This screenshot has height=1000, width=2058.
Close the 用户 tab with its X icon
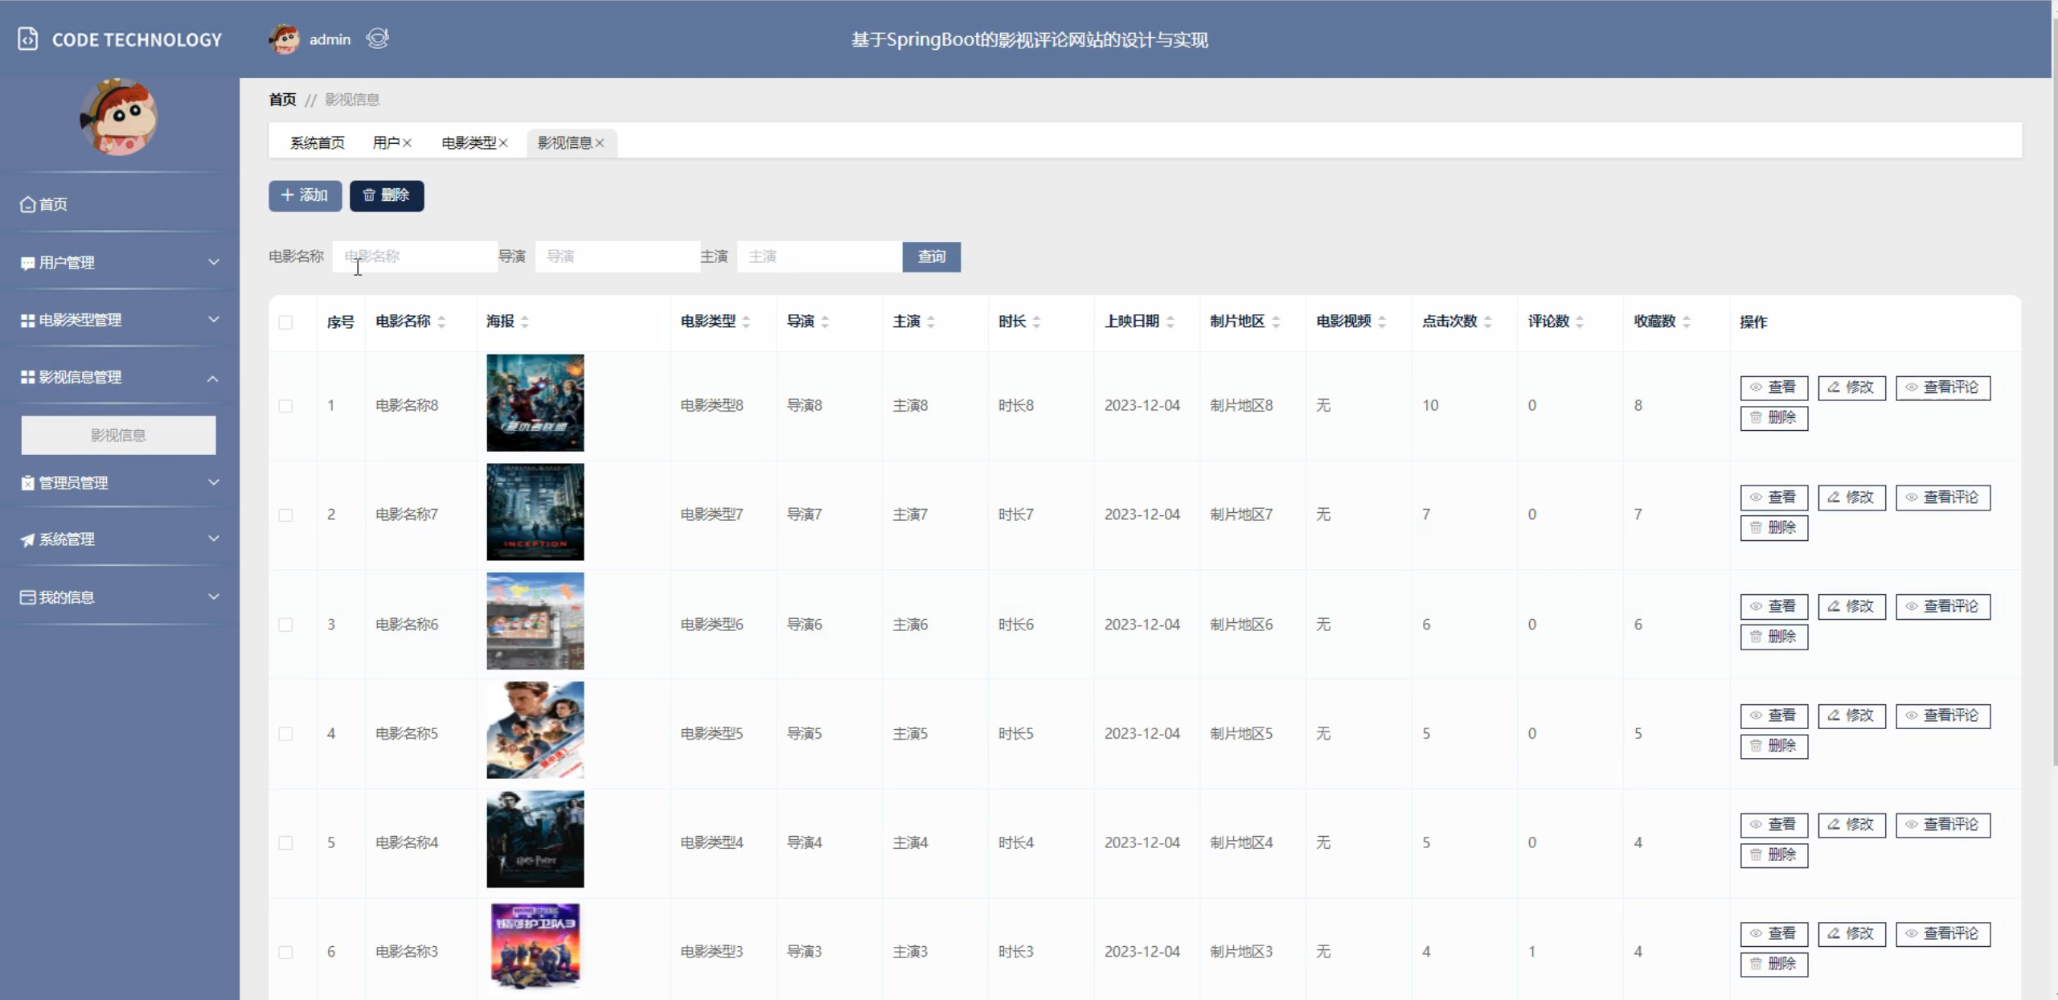[407, 143]
